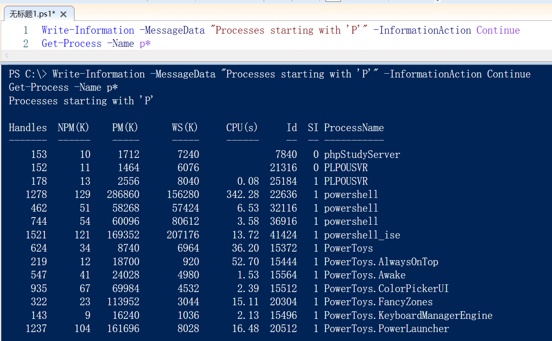The width and height of the screenshot is (552, 341).
Task: Place cursor on Get-Process in script line 2
Action: [x=71, y=43]
